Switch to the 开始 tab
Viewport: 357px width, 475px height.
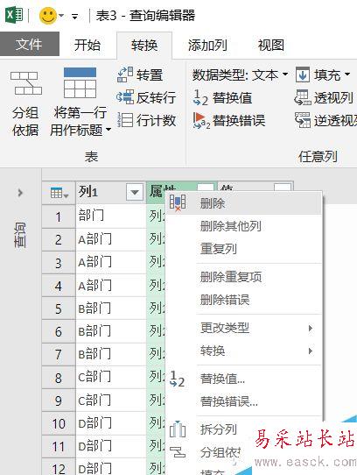[87, 46]
